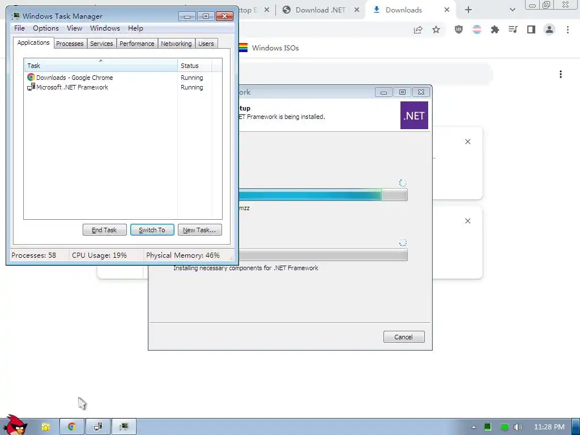Click the green network tray icon
Viewport: 580px width, 435px height.
(x=504, y=427)
